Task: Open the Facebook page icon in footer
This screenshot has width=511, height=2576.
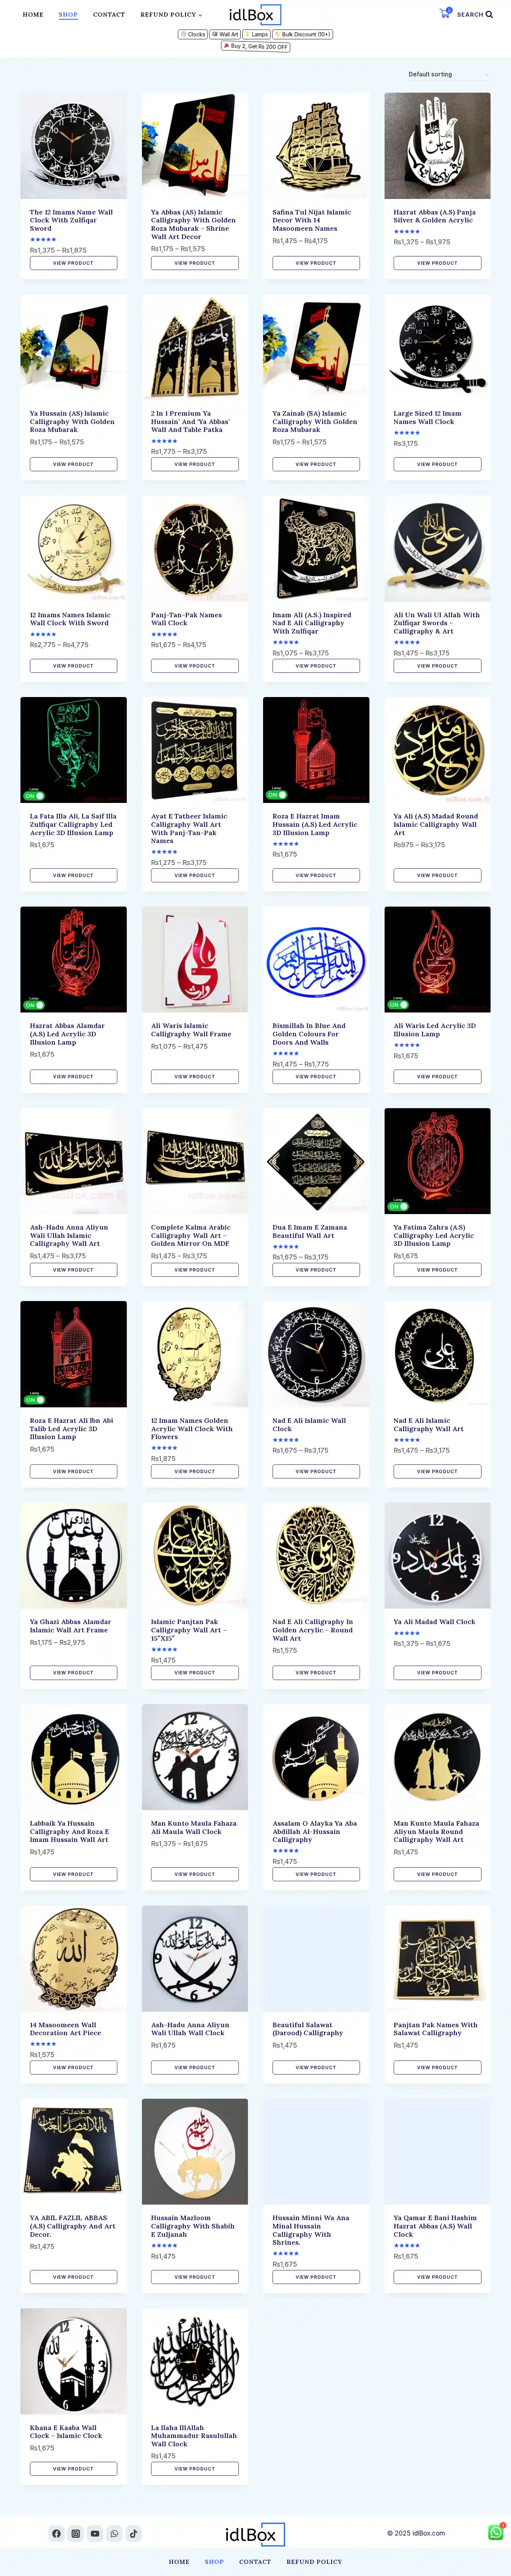Action: pos(56,2533)
